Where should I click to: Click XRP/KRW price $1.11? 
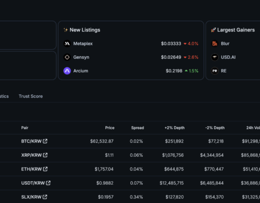coord(109,155)
